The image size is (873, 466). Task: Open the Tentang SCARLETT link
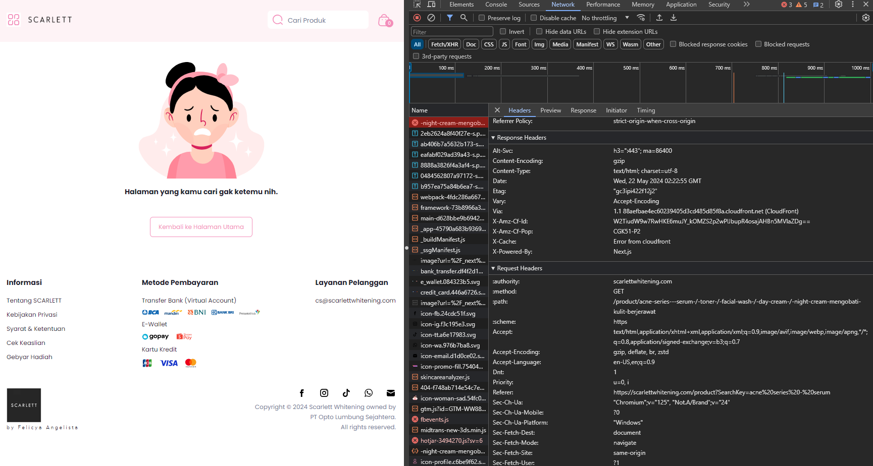34,301
